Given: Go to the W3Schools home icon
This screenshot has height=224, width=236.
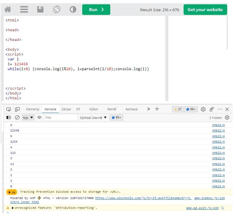Looking at the screenshot, I should click(x=8, y=9).
